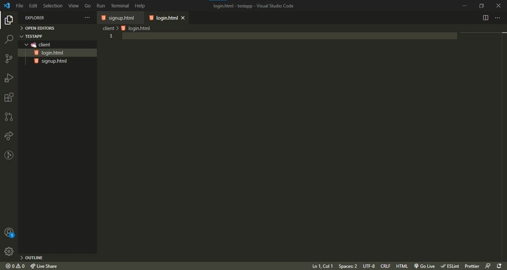Change file encoding UTF-8
Screen dimensions: 507x270
coord(369,266)
